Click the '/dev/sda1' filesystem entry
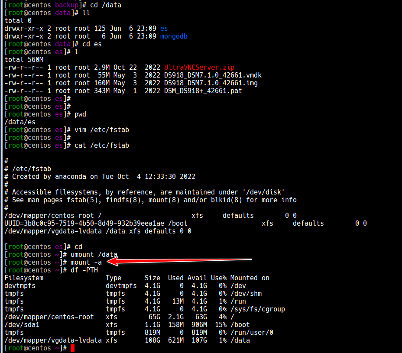Screen dimensions: 402x353 [22, 325]
